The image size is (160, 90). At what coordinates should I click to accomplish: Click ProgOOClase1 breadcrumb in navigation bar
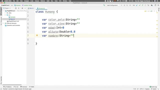5,5
